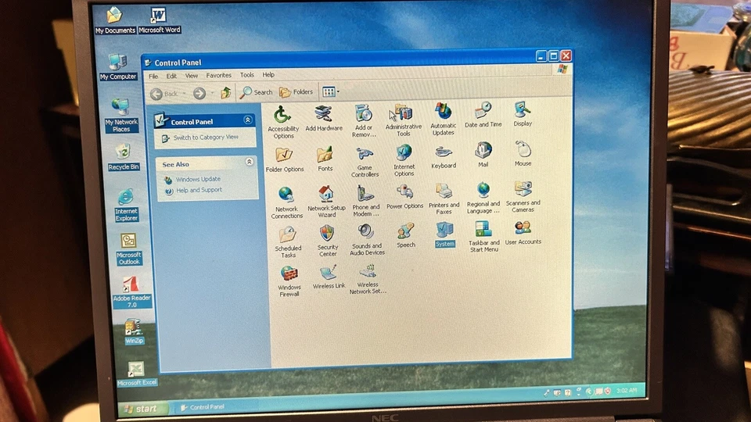
Task: Select My Documents desktop icon
Action: coord(115,21)
